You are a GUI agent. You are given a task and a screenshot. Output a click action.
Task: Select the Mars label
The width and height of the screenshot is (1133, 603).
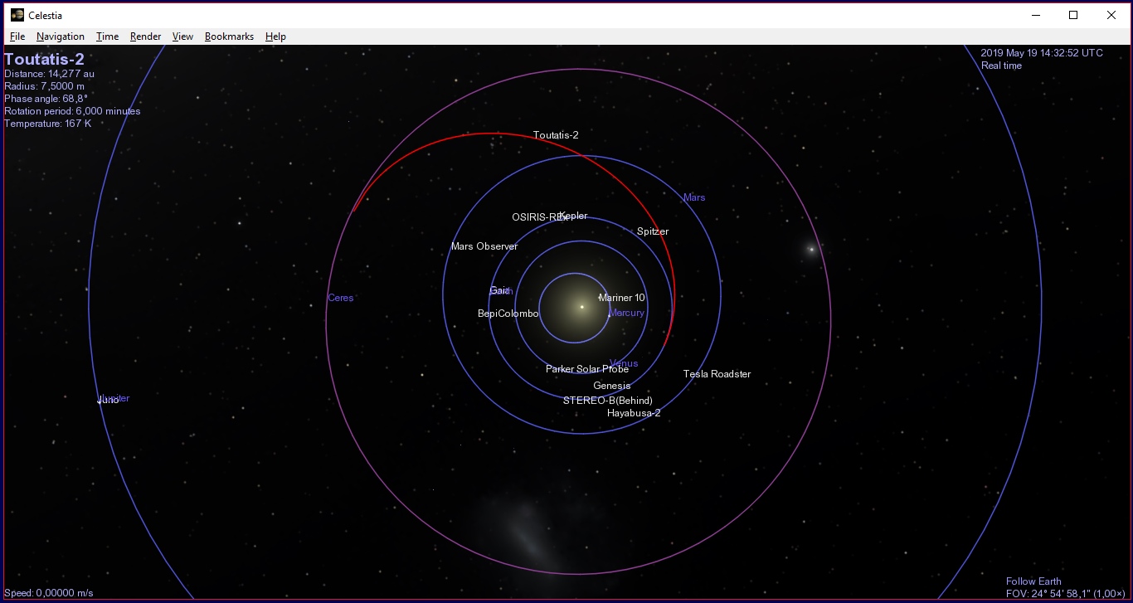point(694,197)
